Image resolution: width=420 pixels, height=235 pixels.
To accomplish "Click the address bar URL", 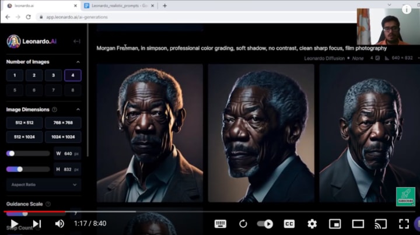I will (x=77, y=17).
